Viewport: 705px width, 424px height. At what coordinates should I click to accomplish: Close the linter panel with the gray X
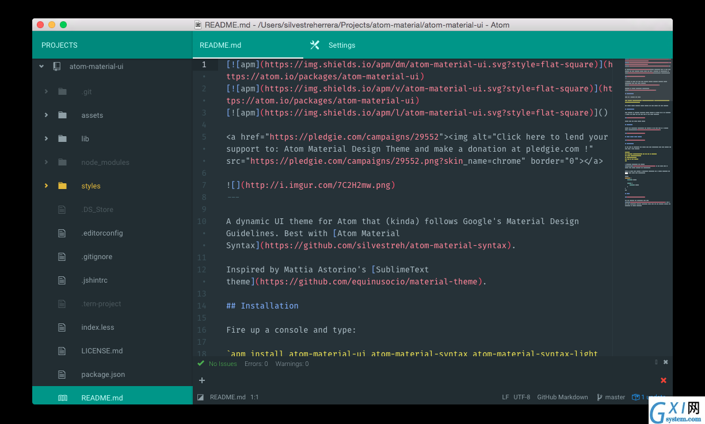pos(666,362)
